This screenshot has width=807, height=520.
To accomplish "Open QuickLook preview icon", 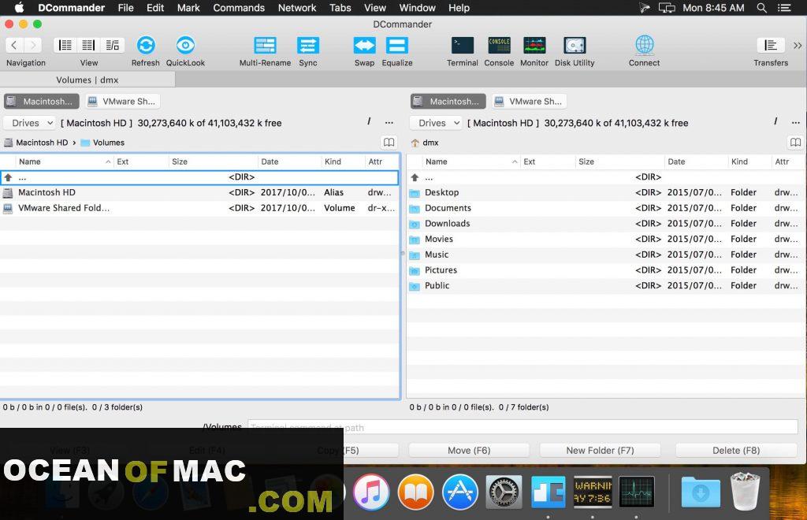I will 185,45.
